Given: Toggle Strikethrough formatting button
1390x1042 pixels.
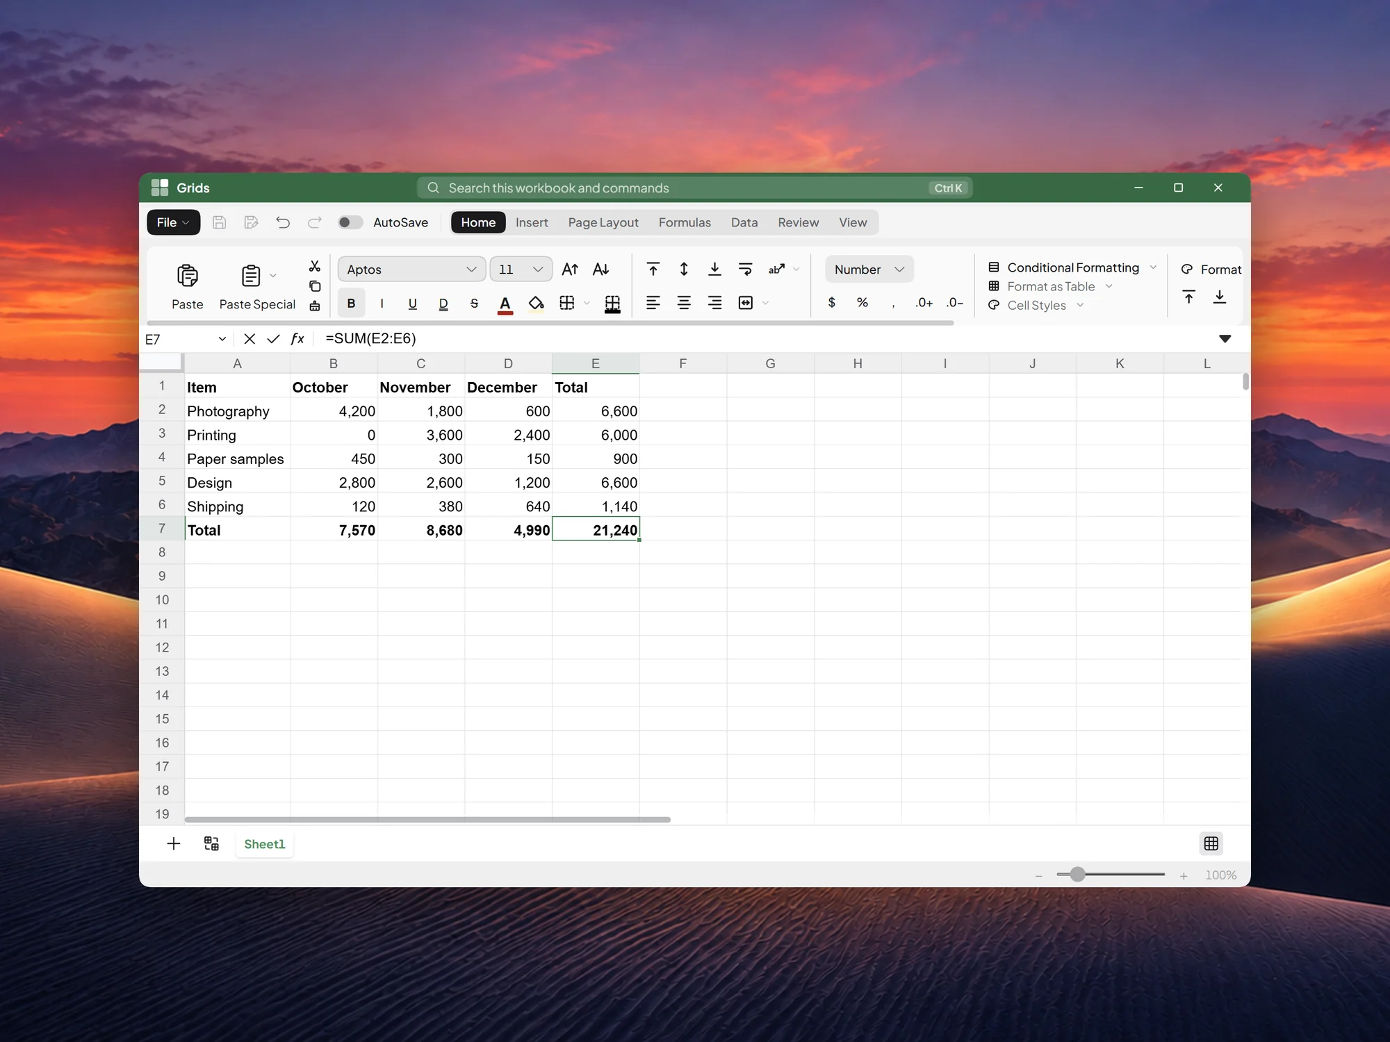Looking at the screenshot, I should 474,304.
